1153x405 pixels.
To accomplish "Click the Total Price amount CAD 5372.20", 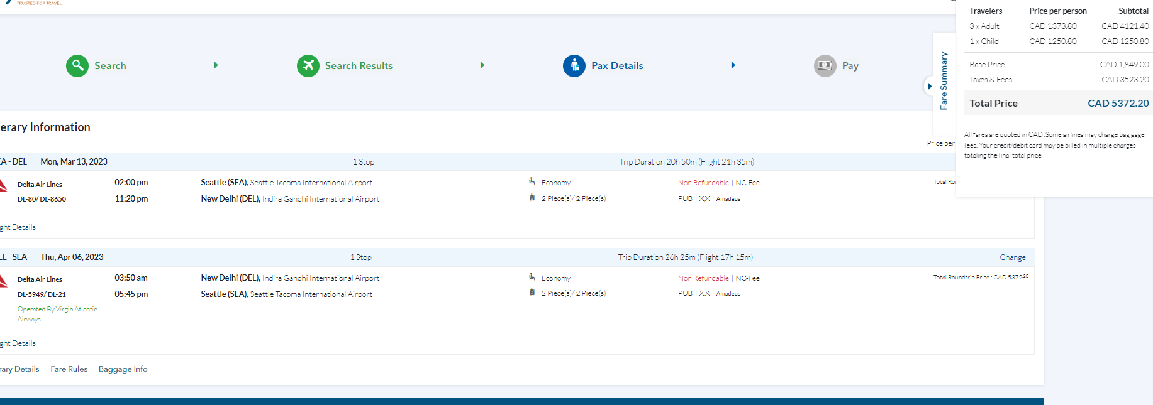I will click(1118, 104).
